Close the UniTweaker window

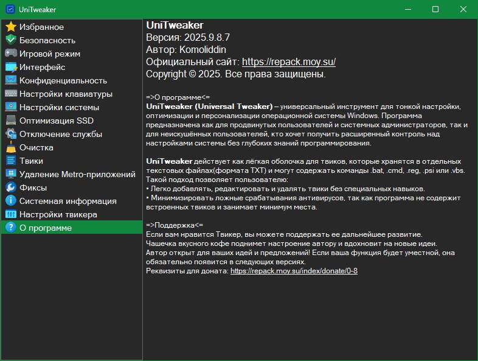coord(463,9)
